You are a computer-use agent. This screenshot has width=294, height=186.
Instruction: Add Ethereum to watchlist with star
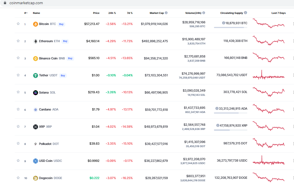pyautogui.click(x=18, y=41)
